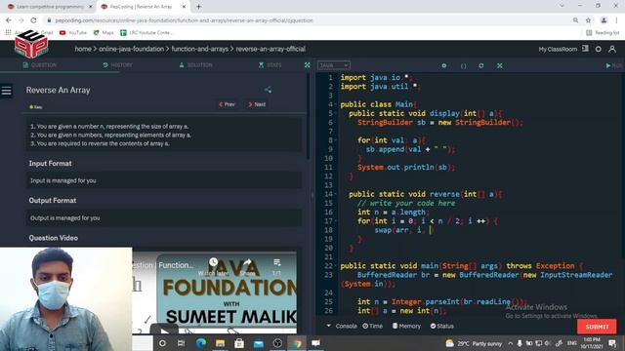Open the hamburger sidebar menu
This screenshot has width=625, height=351.
7,91
